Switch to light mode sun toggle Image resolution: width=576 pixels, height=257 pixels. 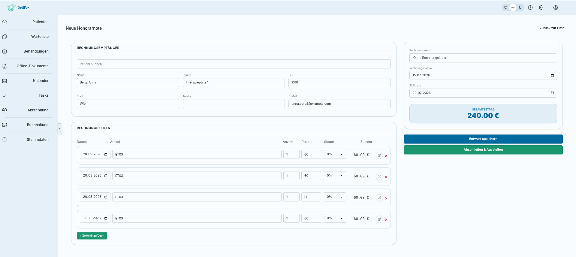pos(513,8)
